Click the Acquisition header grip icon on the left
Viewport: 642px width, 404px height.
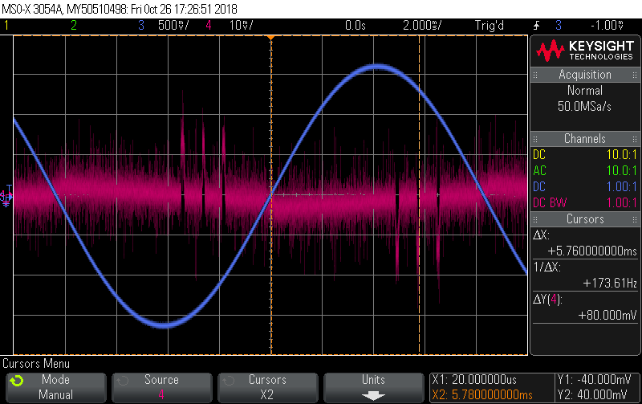[535, 75]
